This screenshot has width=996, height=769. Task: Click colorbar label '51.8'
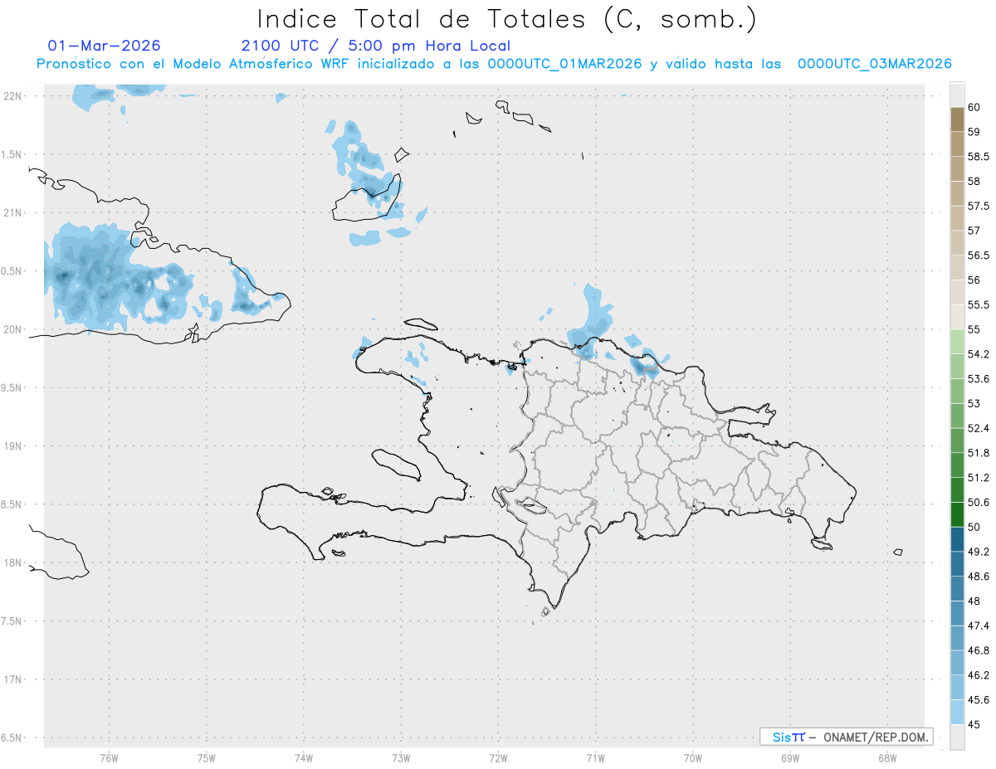pos(978,453)
